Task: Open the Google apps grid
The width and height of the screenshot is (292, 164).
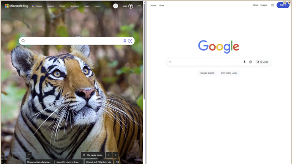Action: pos(272,5)
